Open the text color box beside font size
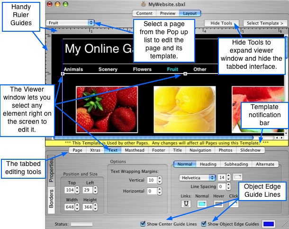 tap(238, 177)
